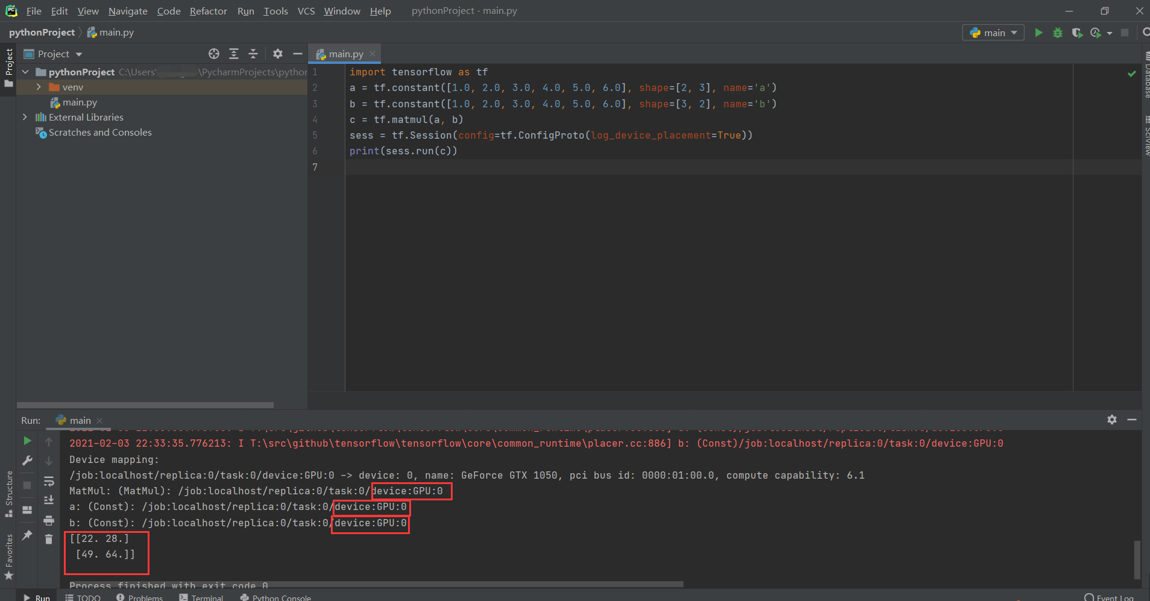The width and height of the screenshot is (1150, 601).
Task: Run main with coverage icon
Action: click(x=1077, y=33)
